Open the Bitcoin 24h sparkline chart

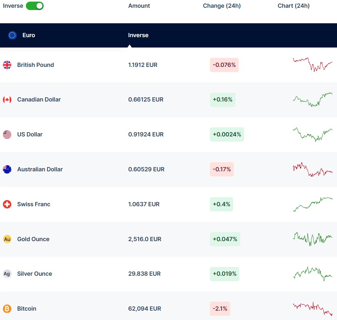click(x=312, y=309)
